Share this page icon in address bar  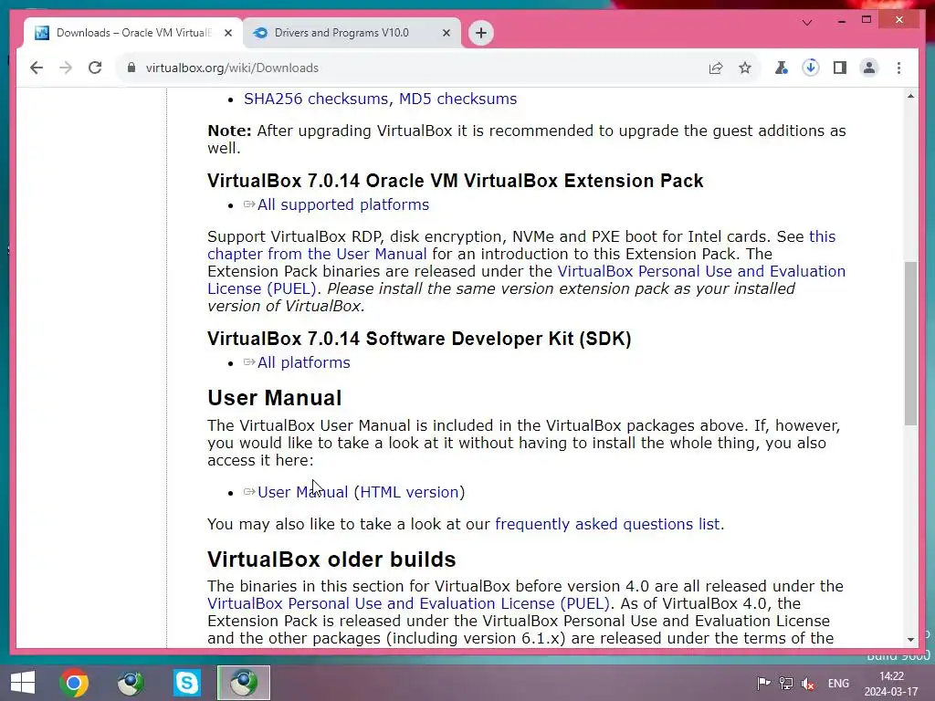[x=716, y=68]
